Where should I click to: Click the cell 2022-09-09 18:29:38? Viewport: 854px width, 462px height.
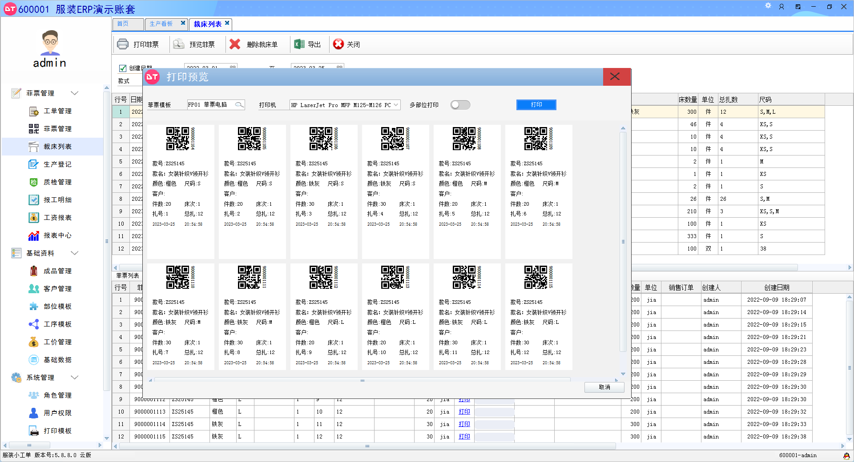[x=777, y=437]
